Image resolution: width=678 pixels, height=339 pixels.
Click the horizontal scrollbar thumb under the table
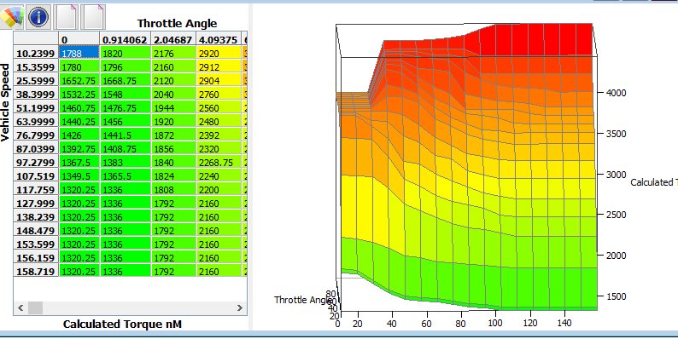[x=36, y=307]
